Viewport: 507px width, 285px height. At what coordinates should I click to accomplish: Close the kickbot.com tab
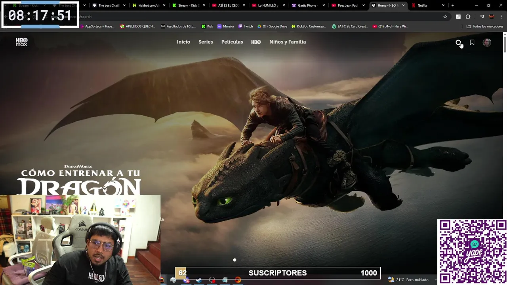(x=164, y=6)
